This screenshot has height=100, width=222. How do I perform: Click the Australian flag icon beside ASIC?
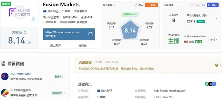[x=5, y=76]
